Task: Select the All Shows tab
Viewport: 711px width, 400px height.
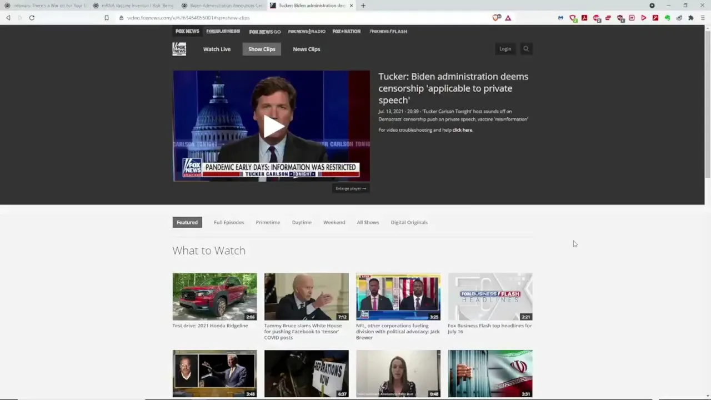Action: [368, 222]
